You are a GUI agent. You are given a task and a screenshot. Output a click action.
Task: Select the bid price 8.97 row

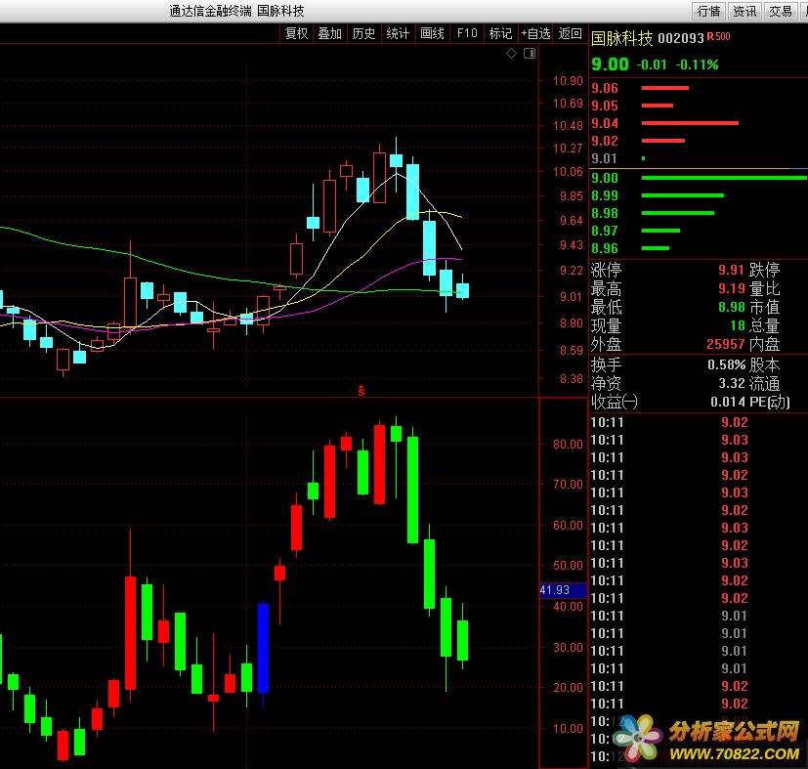pos(698,231)
